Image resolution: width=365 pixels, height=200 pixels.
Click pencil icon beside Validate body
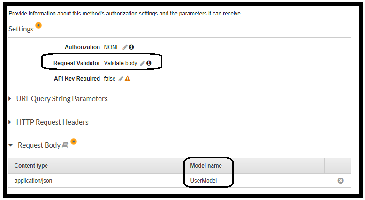pyautogui.click(x=143, y=63)
